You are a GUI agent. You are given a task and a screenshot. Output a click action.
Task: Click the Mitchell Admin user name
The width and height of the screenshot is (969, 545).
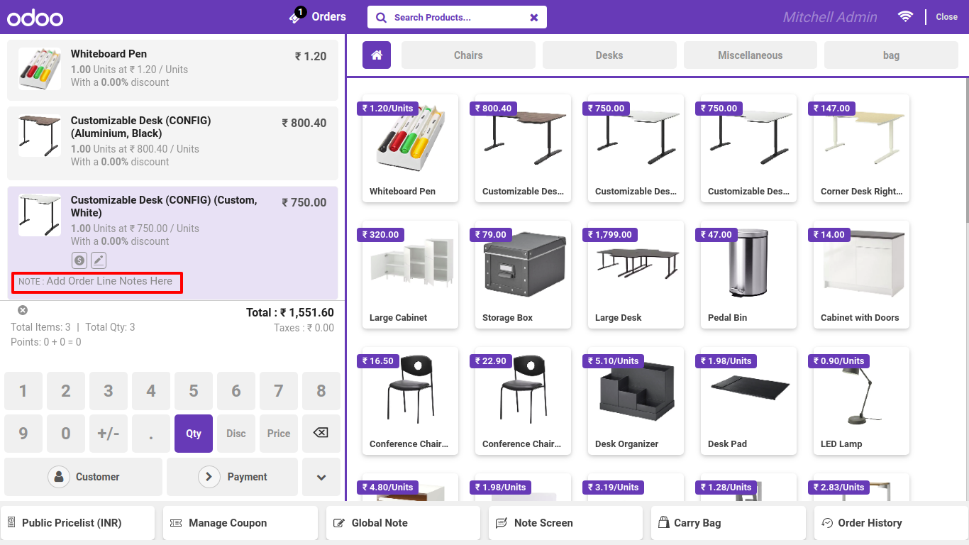coord(830,17)
